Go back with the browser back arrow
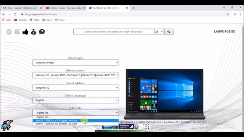This screenshot has width=244, height=137. coord(3,14)
